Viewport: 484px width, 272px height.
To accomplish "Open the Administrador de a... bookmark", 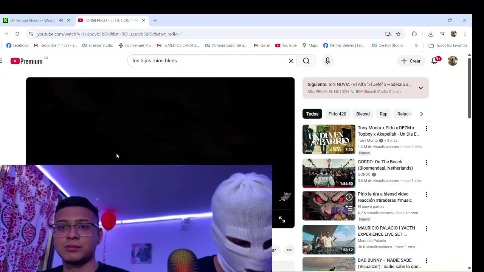I will pyautogui.click(x=226, y=45).
